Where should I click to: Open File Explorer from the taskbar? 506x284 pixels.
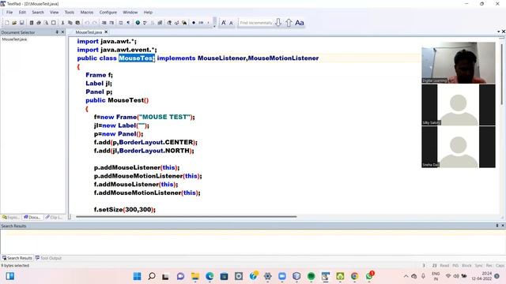click(195, 276)
